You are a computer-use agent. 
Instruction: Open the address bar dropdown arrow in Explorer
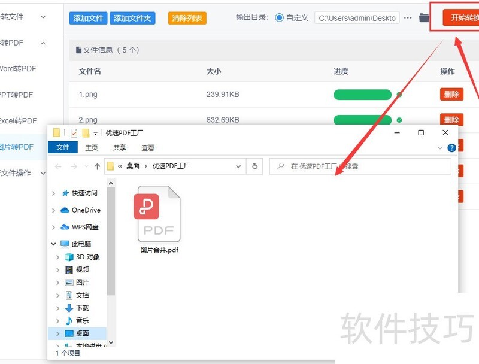(238, 166)
